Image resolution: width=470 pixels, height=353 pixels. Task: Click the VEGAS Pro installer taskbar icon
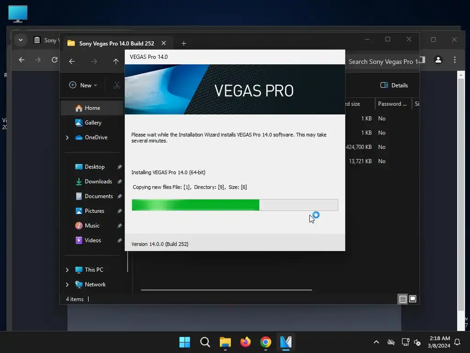click(x=286, y=342)
